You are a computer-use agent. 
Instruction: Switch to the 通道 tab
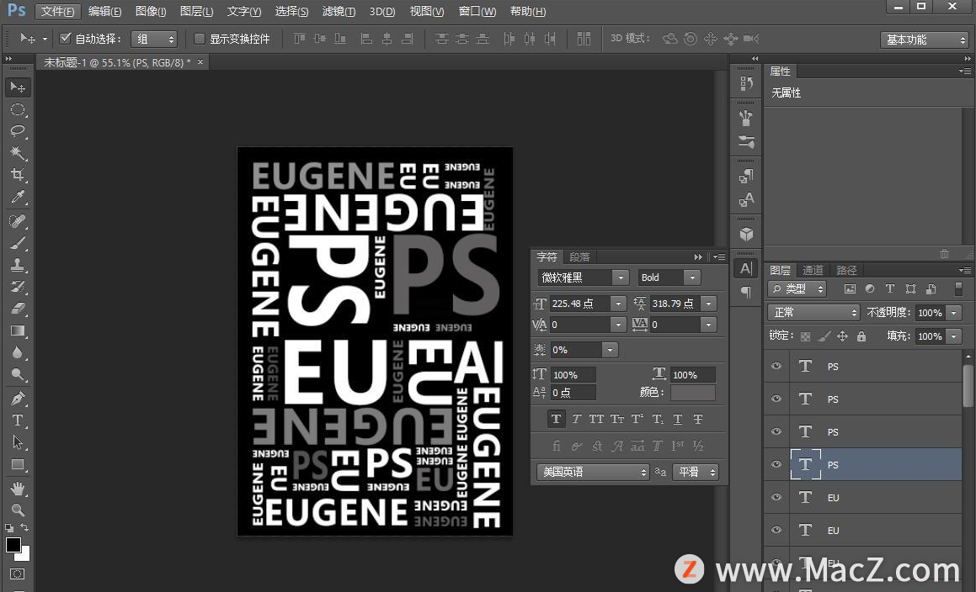[x=813, y=270]
